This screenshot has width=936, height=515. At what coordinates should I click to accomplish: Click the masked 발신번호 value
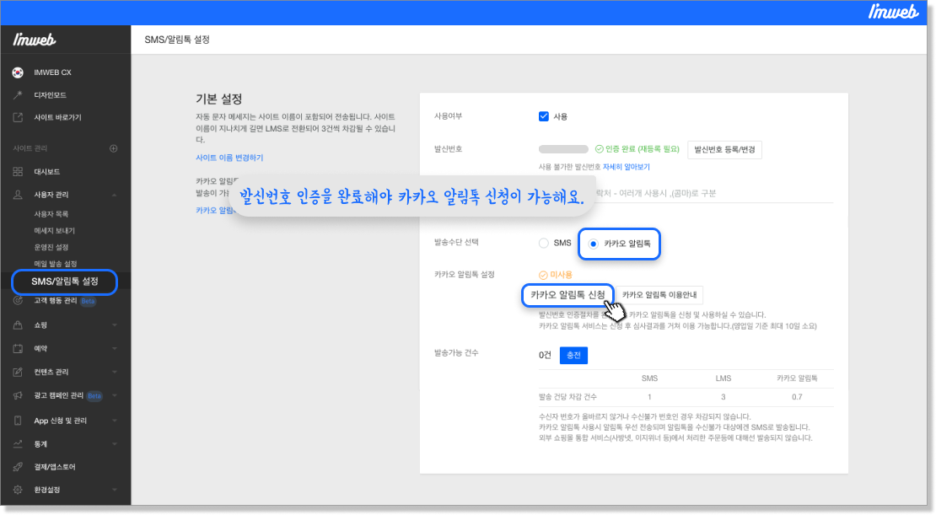(563, 149)
